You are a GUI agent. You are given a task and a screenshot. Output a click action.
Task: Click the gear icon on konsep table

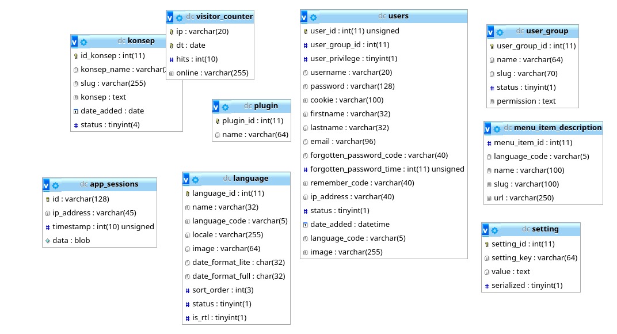coord(84,42)
